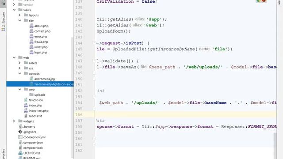Click the css folder icon
Viewport: 283px width, 159px height.
(26, 68)
